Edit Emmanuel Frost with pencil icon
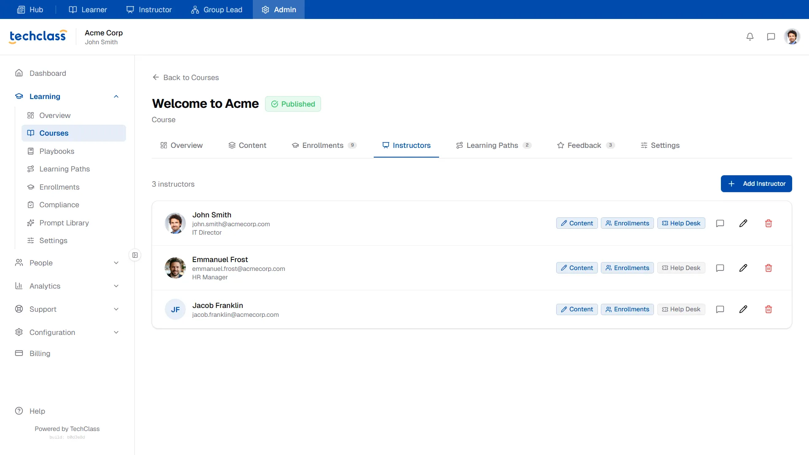This screenshot has height=455, width=809. (x=743, y=268)
